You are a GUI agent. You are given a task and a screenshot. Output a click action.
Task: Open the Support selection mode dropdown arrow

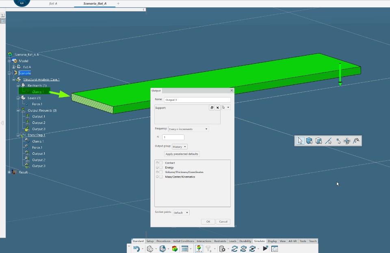click(228, 107)
